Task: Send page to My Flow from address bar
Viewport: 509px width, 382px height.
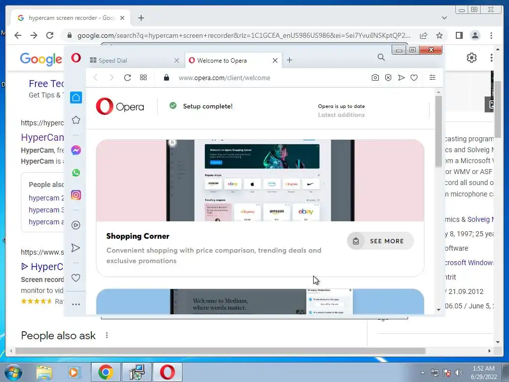Action: pyautogui.click(x=402, y=78)
